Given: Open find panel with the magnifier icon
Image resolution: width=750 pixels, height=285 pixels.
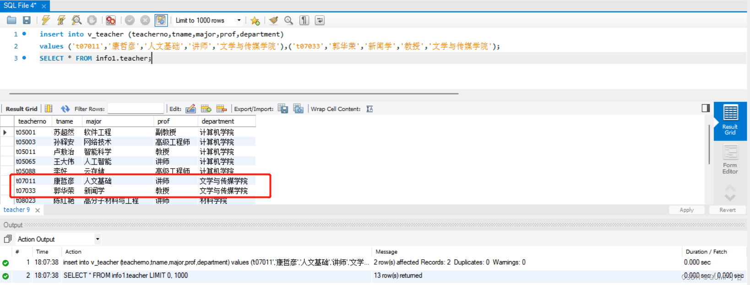Looking at the screenshot, I should (288, 20).
